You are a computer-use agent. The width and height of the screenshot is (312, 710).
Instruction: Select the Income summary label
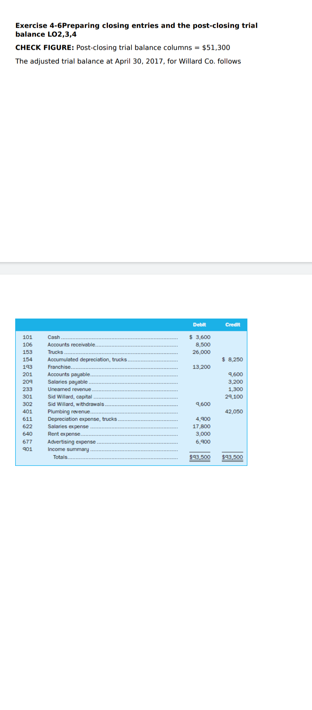tap(68, 449)
